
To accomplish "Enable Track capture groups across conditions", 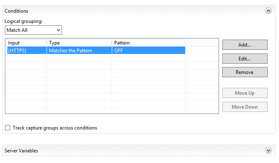I will [7, 128].
